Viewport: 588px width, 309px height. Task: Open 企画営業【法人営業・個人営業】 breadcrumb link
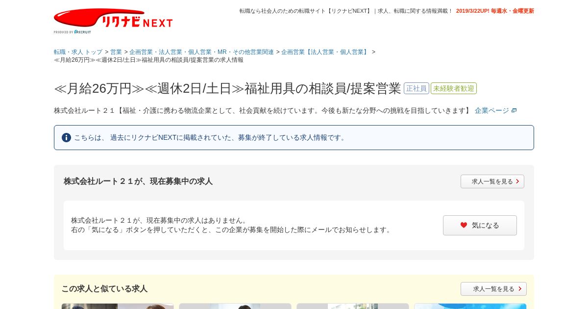click(x=325, y=52)
